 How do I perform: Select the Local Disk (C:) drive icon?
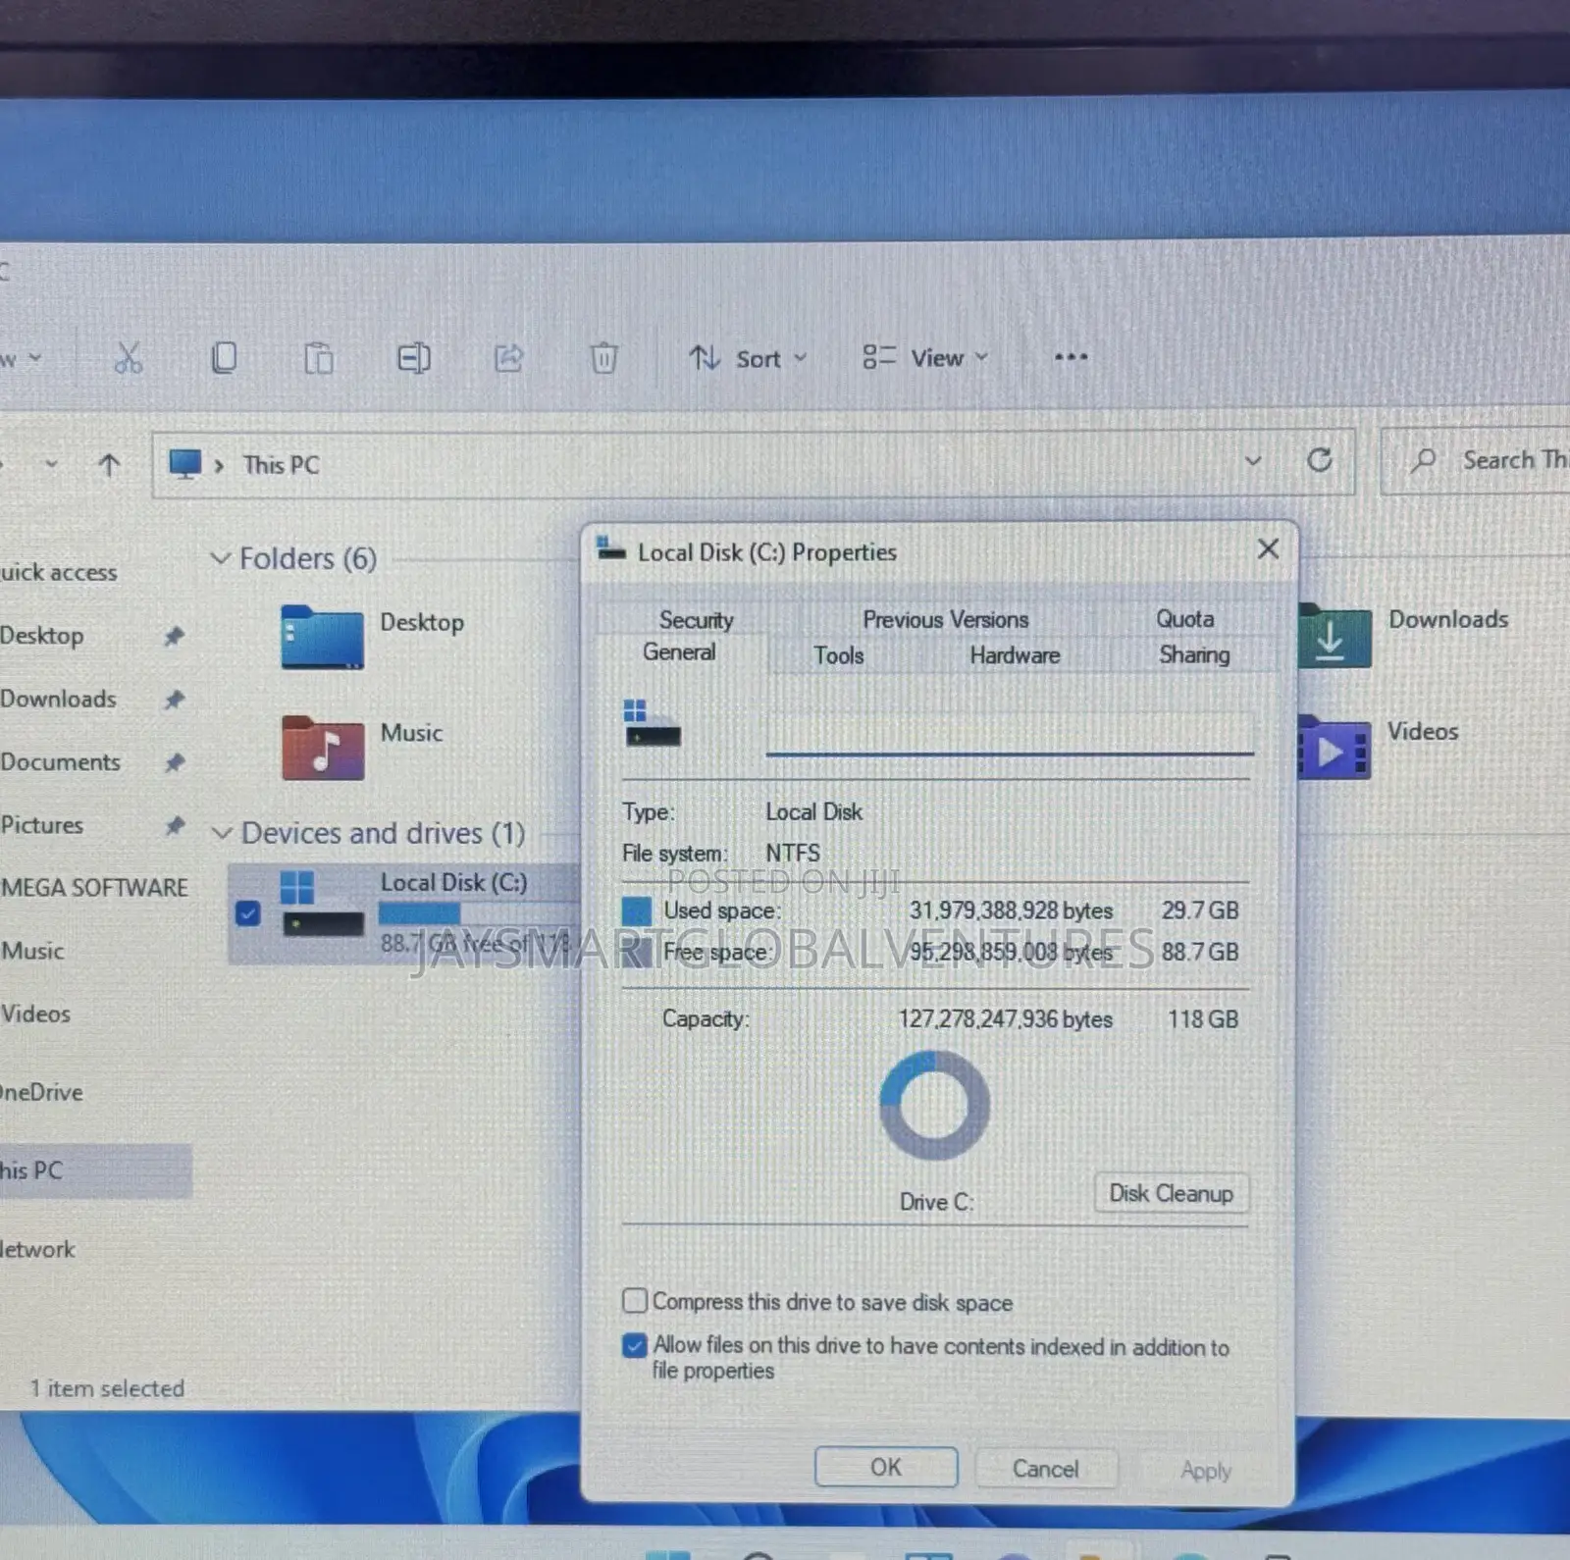(322, 905)
